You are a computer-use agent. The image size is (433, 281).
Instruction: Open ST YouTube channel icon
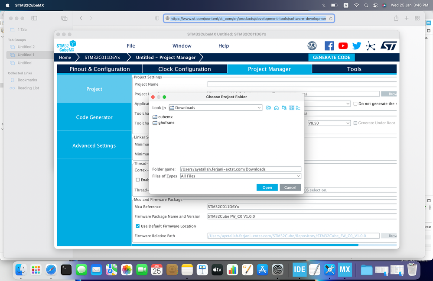pyautogui.click(x=343, y=46)
